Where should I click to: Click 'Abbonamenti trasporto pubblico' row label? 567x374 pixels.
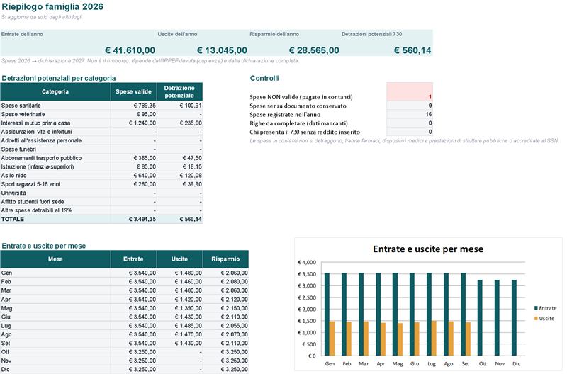[41, 158]
